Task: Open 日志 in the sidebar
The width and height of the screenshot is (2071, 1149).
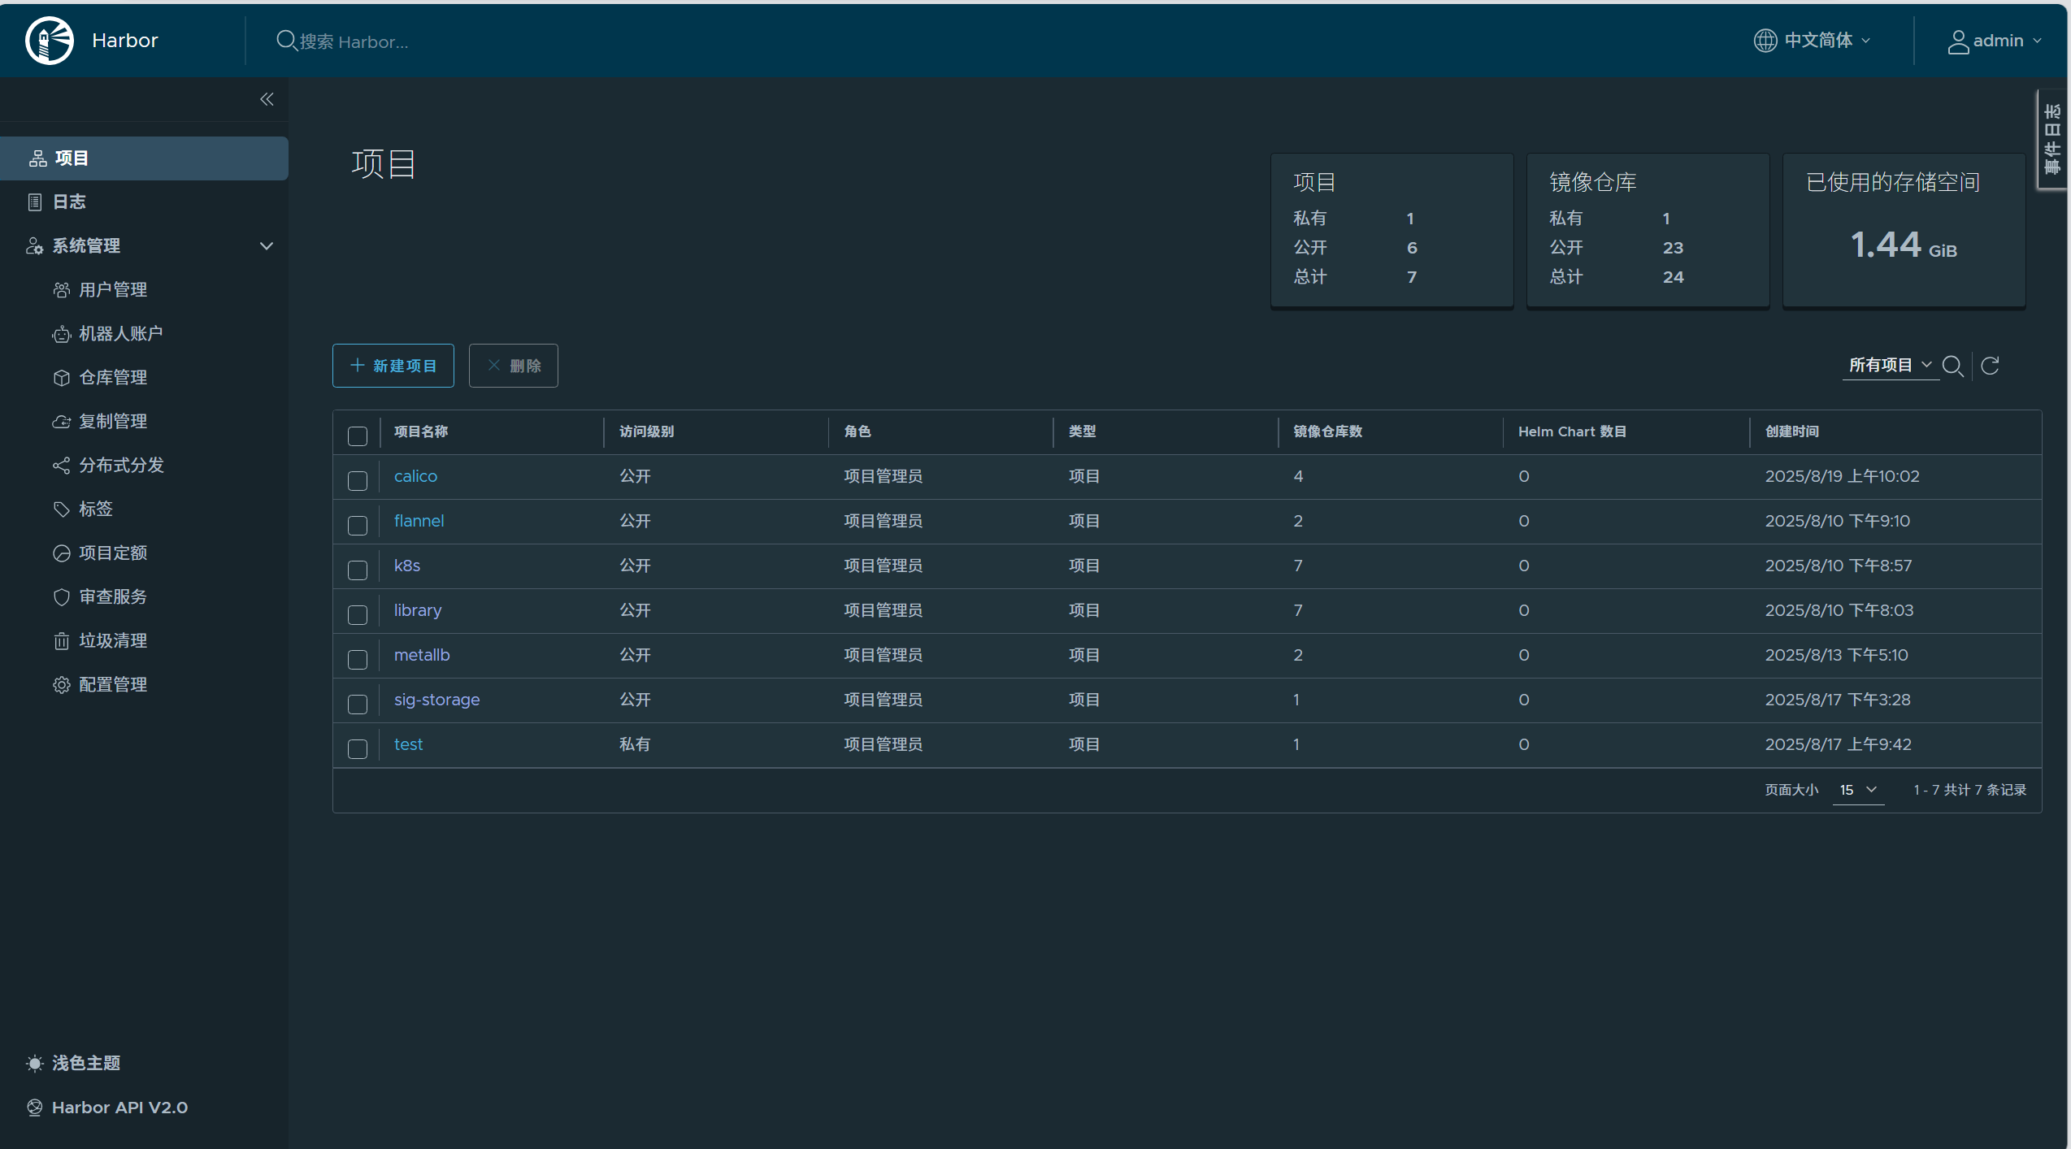Action: (69, 202)
